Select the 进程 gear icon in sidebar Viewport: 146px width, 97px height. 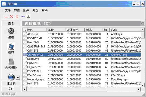point(11,31)
